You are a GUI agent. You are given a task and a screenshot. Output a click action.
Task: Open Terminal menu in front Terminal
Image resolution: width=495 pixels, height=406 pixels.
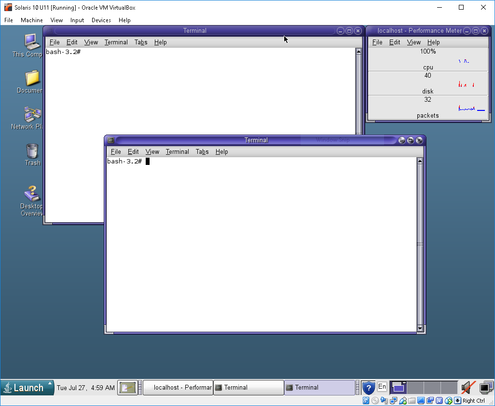click(178, 152)
